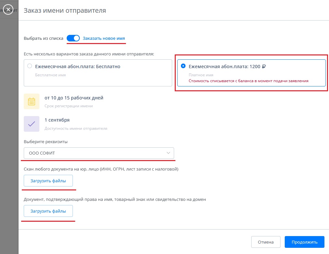Open the ООО СОФИТ requisites dropdown
This screenshot has width=329, height=254.
pos(99,153)
